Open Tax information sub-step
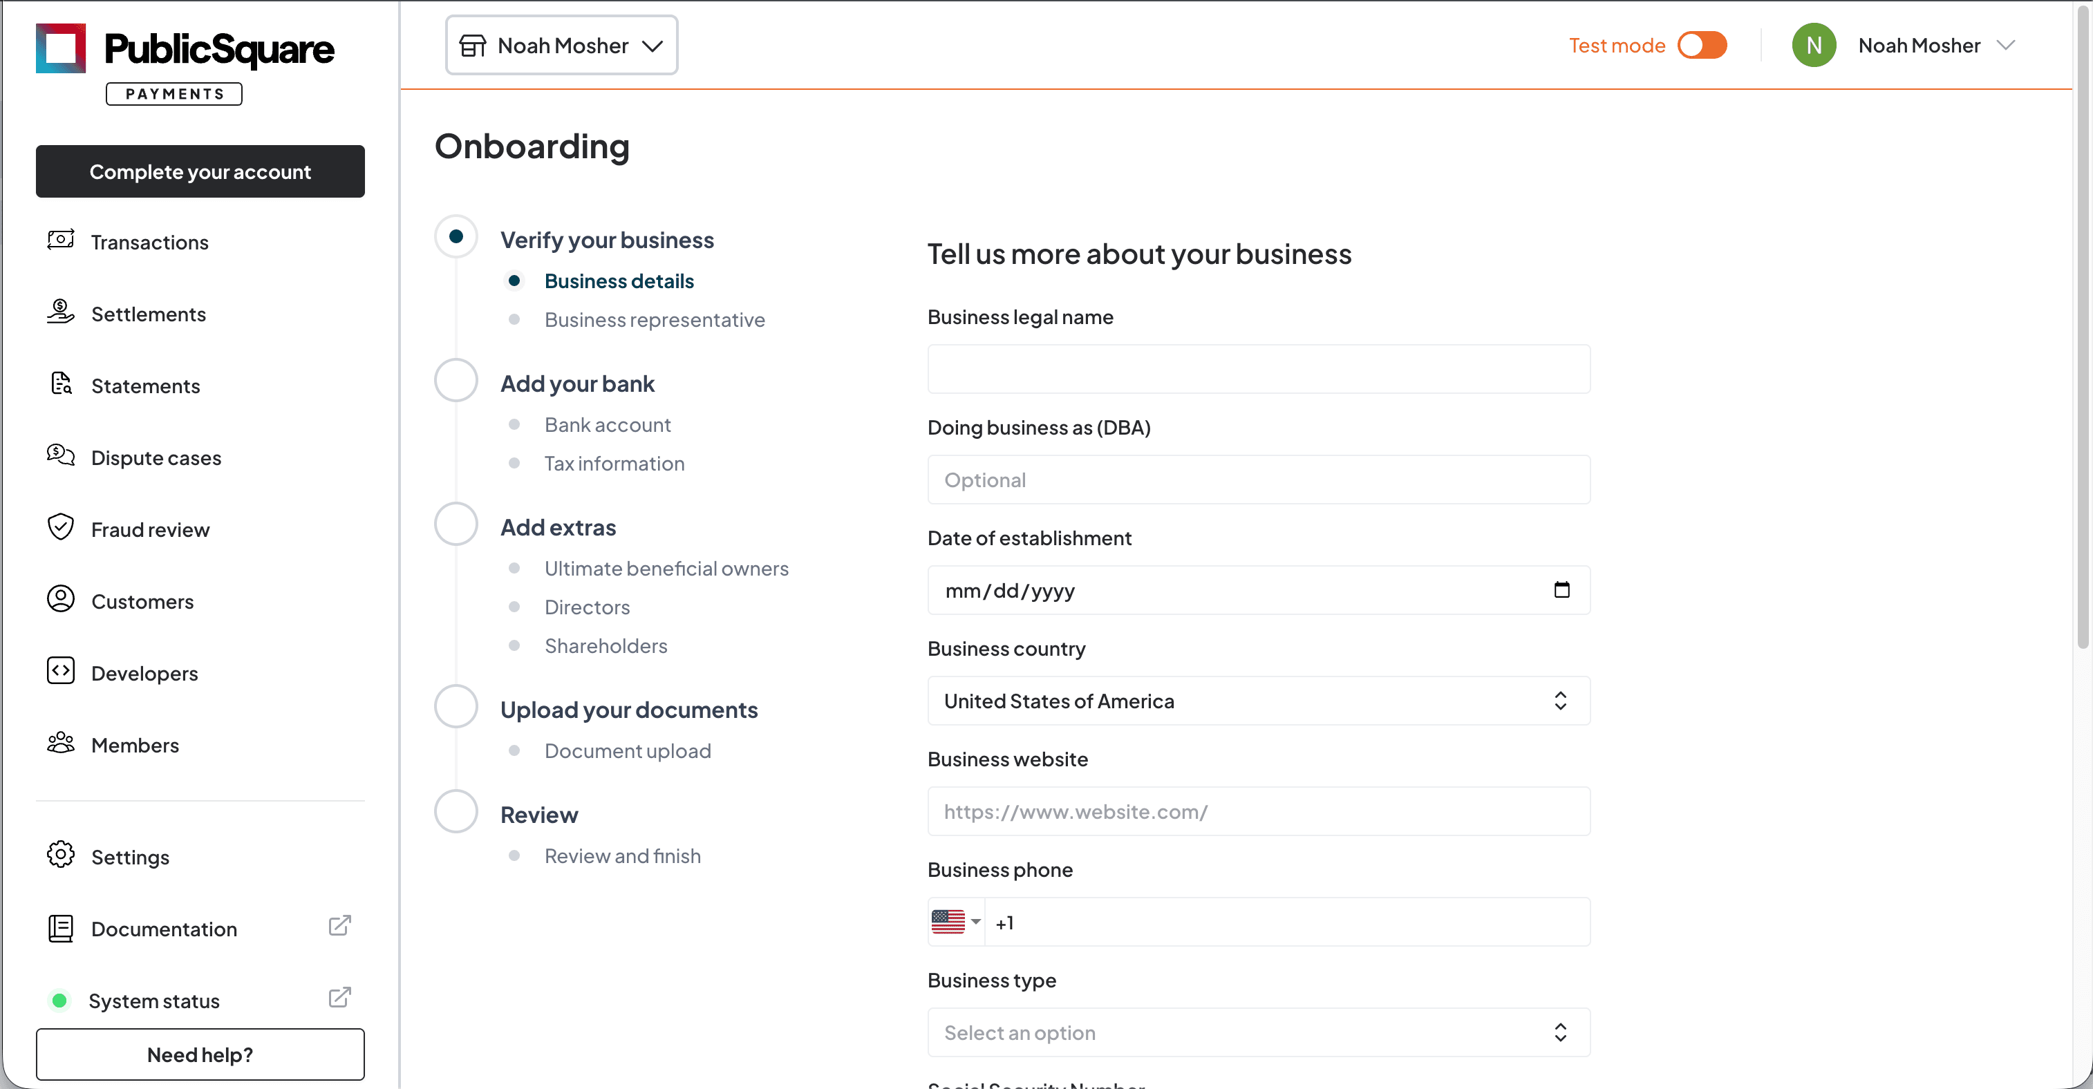Screen dimensions: 2093x1089 click(614, 464)
